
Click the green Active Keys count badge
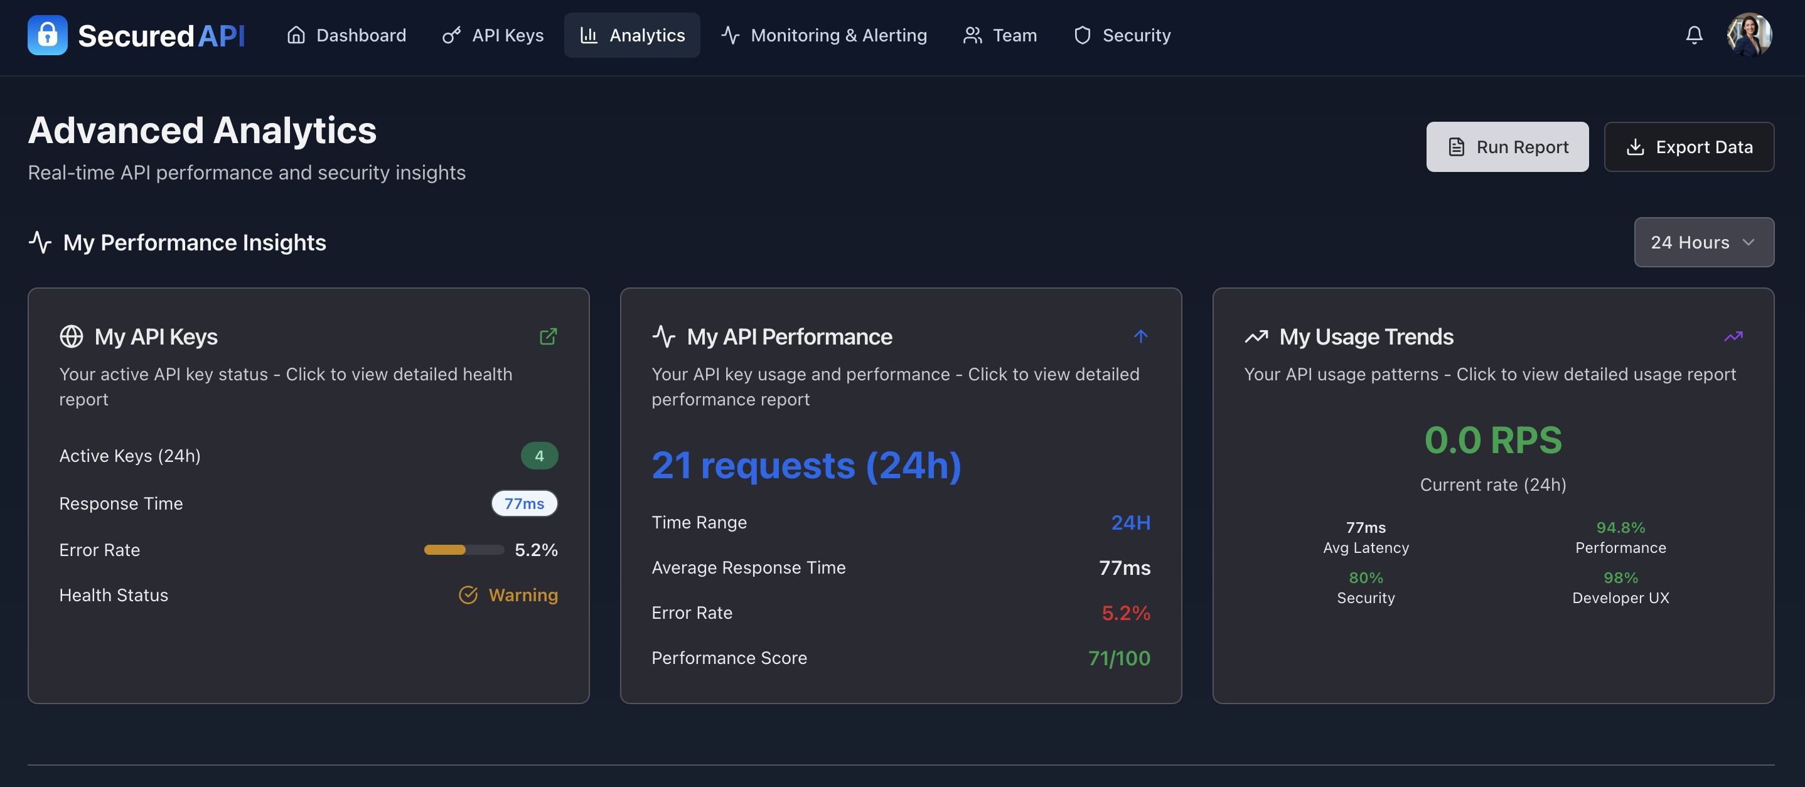tap(540, 456)
